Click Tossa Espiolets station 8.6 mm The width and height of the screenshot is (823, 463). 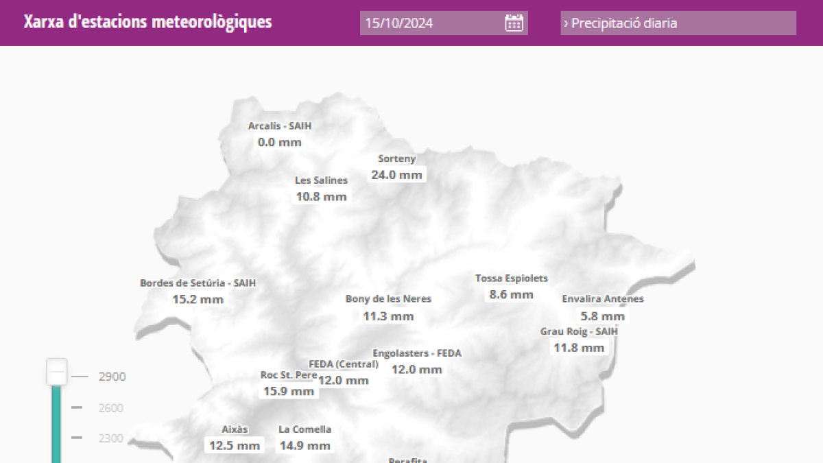tap(511, 295)
